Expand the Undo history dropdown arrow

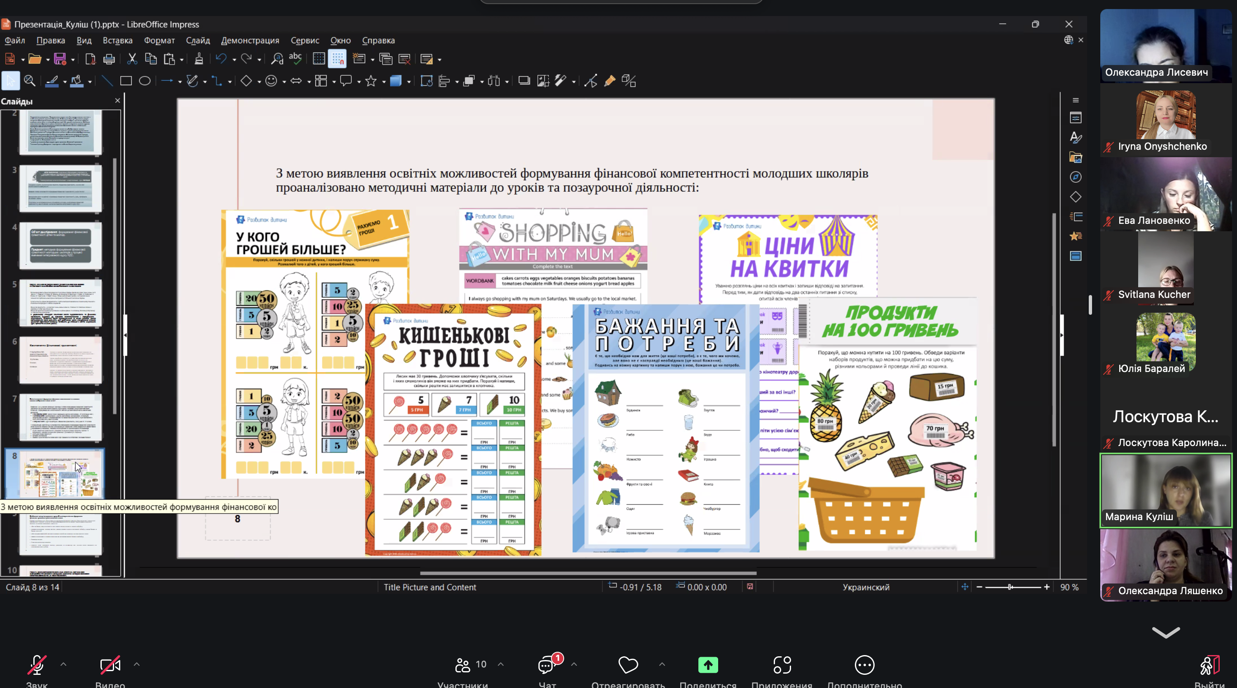(x=234, y=60)
